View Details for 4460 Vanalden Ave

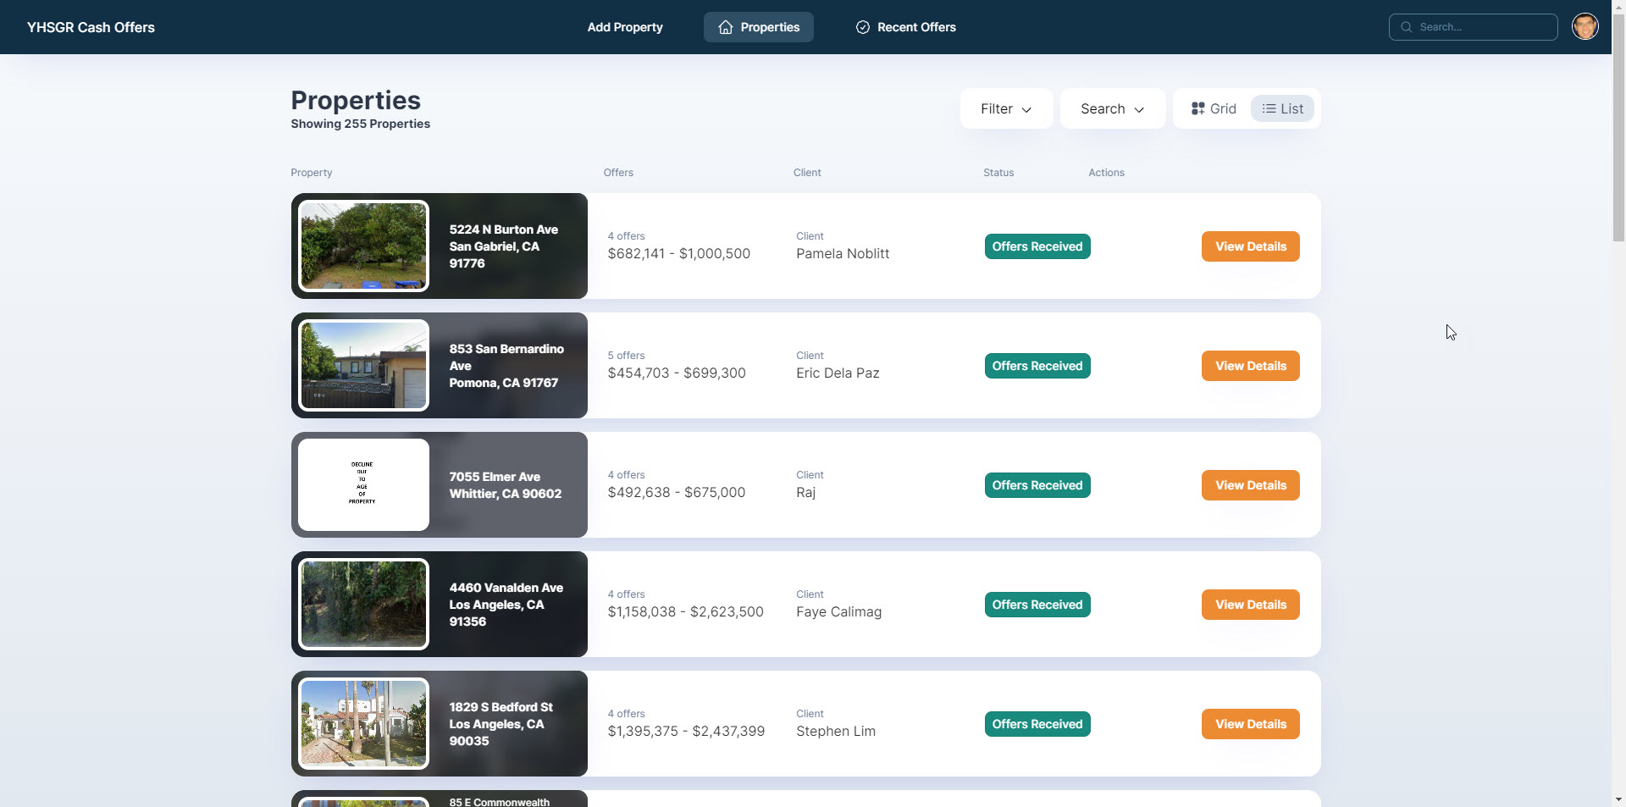(x=1250, y=605)
